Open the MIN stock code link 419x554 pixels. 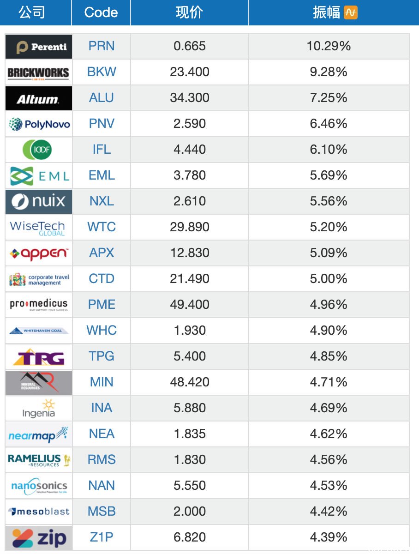click(102, 382)
